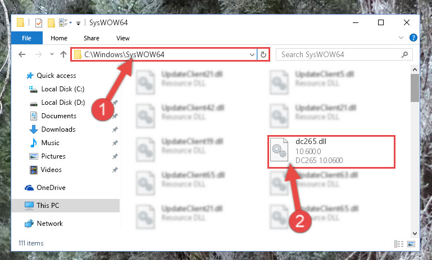Click the Back navigation arrow
Viewport: 432px width, 260px height.
coord(22,54)
